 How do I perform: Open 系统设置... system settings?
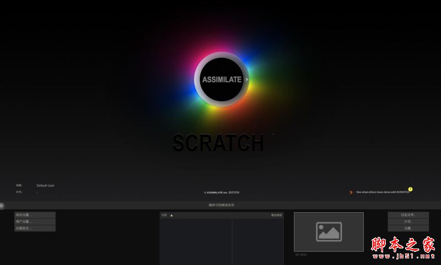click(35, 215)
